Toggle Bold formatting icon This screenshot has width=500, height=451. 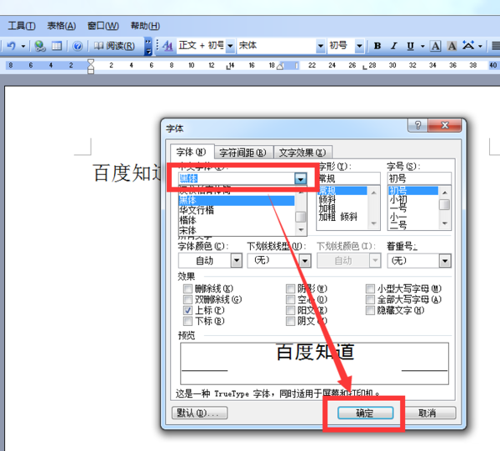coord(377,46)
